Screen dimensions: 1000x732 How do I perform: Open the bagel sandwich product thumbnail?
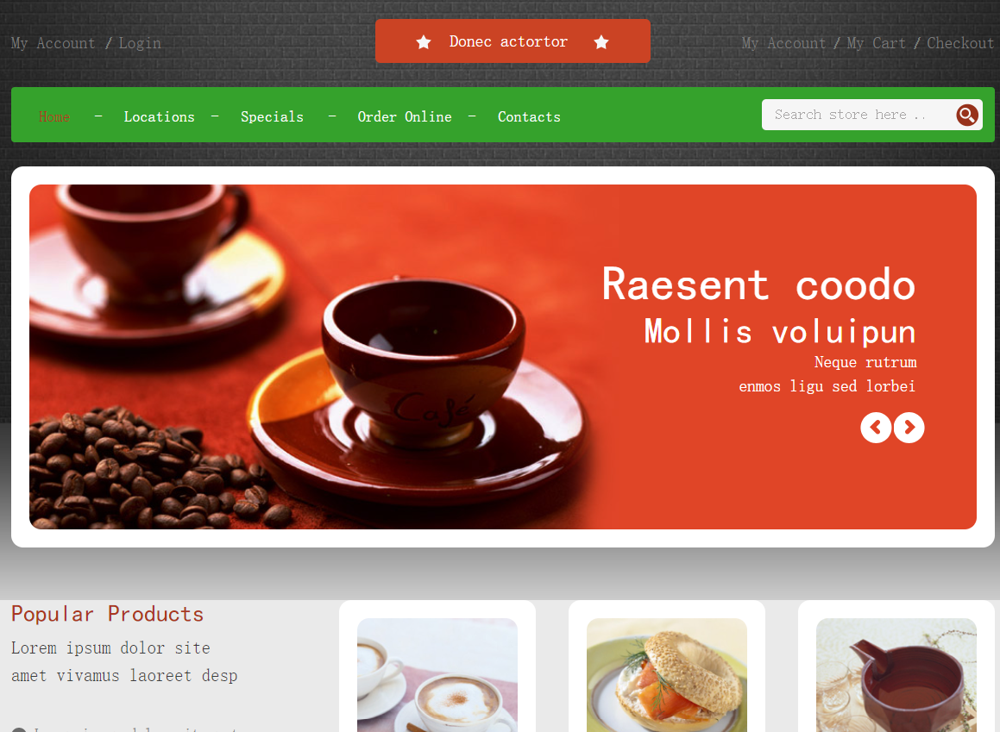[x=666, y=674]
